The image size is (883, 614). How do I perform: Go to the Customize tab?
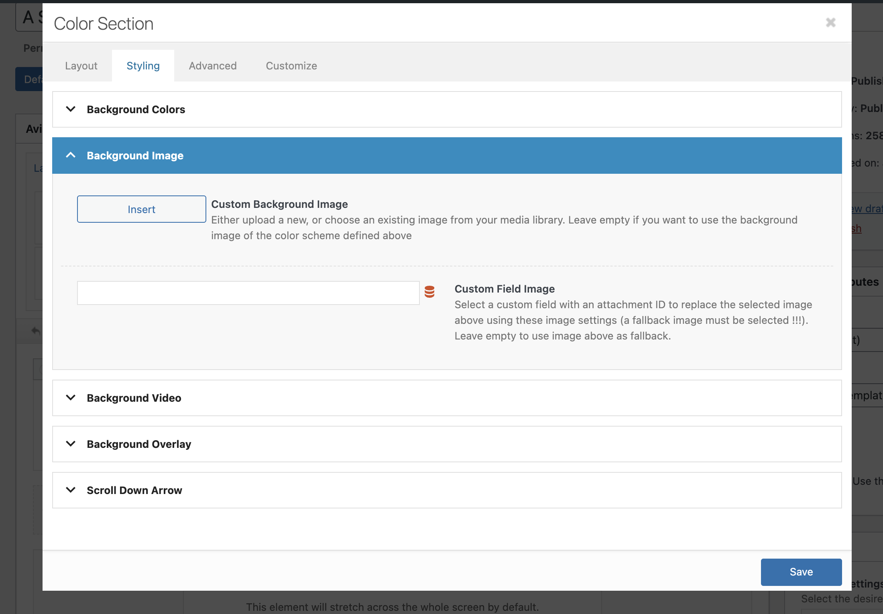click(x=291, y=66)
